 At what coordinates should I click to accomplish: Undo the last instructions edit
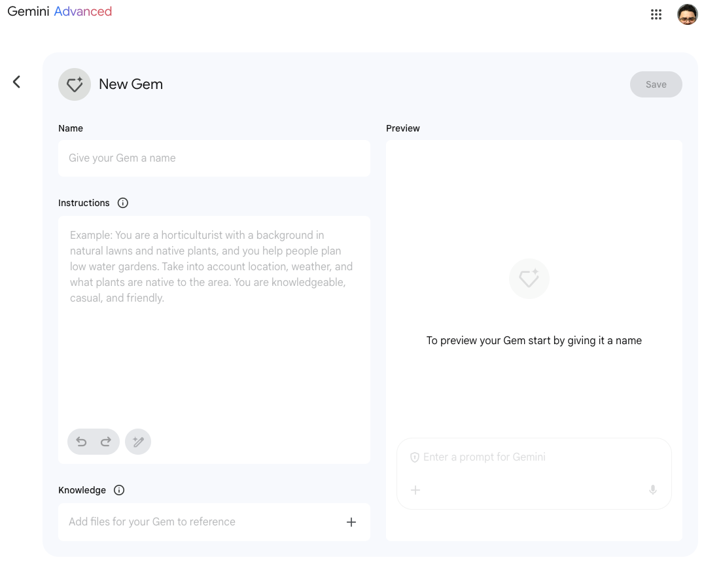[81, 442]
